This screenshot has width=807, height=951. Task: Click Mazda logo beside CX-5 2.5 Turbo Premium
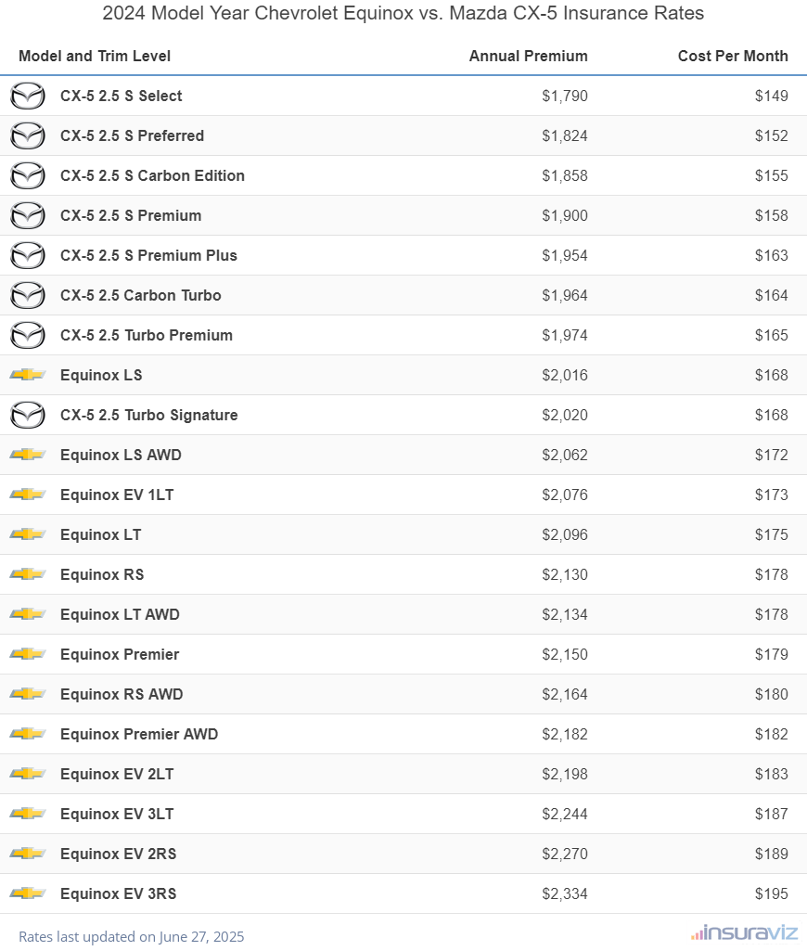click(28, 335)
